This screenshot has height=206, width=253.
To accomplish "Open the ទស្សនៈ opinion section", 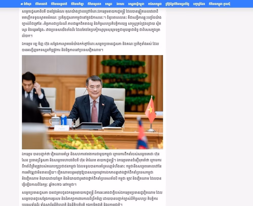I will [109, 4].
